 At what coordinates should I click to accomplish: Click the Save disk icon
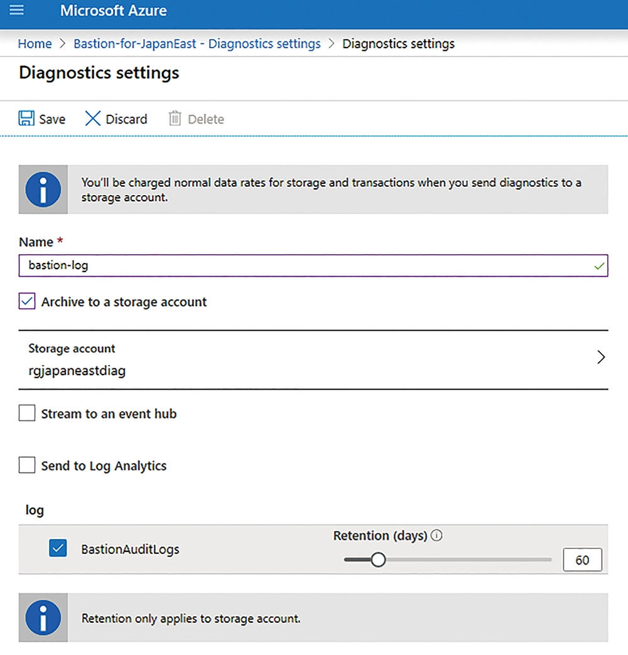click(26, 118)
